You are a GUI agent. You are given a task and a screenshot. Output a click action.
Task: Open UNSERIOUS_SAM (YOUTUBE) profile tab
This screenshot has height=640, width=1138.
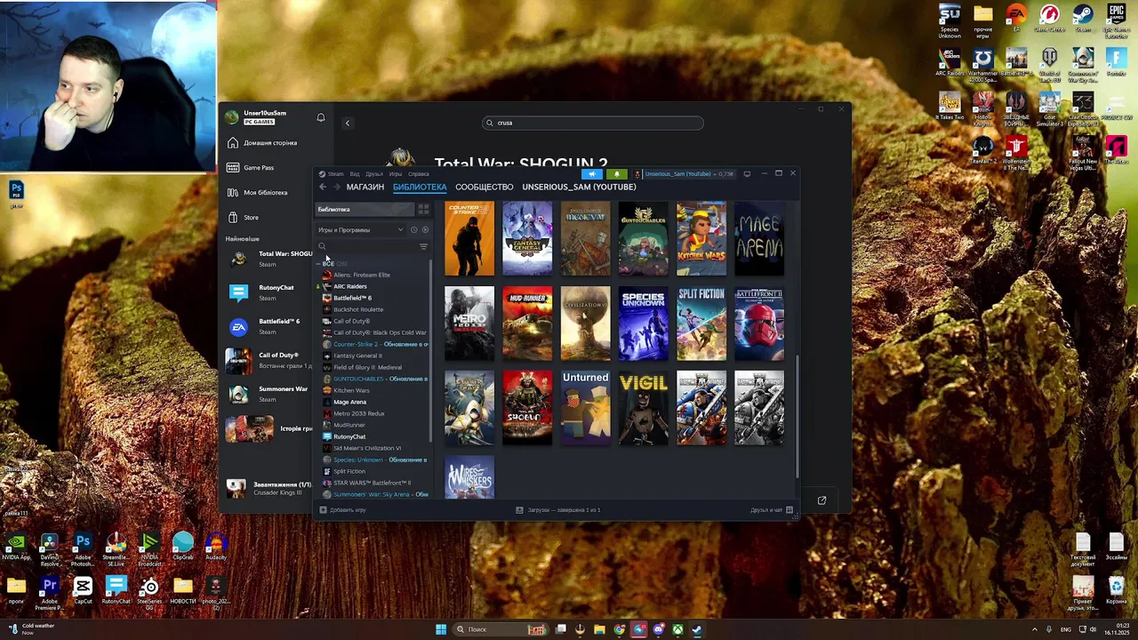click(579, 187)
